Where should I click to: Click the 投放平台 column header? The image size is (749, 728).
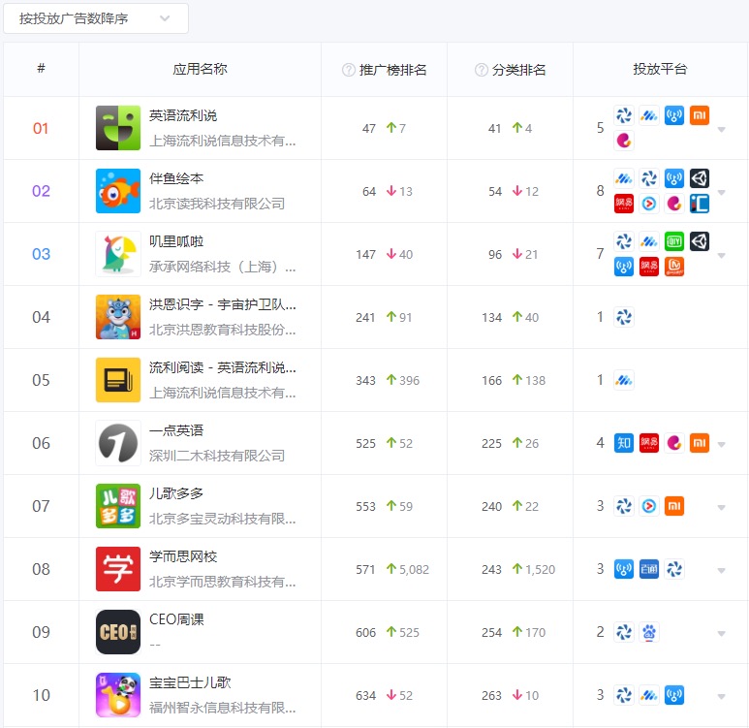pos(660,70)
